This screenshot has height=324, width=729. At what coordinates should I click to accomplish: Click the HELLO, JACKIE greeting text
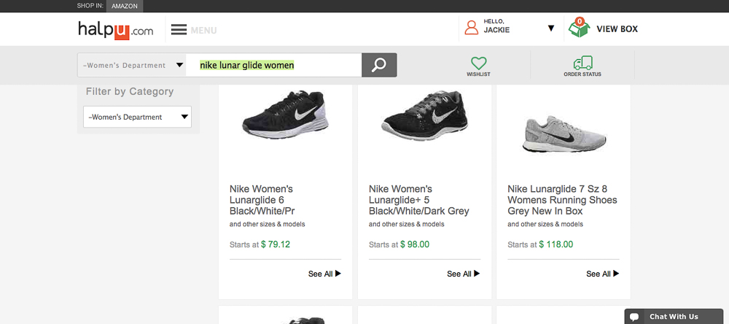(x=496, y=26)
